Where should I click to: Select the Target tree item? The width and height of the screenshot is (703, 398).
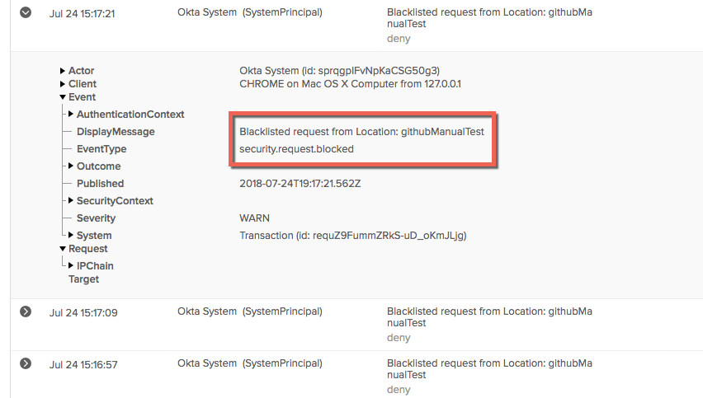coord(83,279)
